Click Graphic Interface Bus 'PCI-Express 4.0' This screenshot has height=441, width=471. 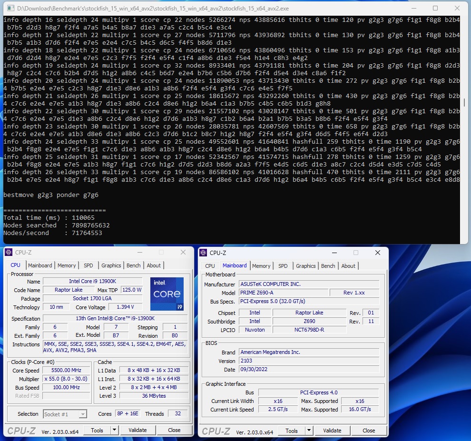pyautogui.click(x=319, y=392)
